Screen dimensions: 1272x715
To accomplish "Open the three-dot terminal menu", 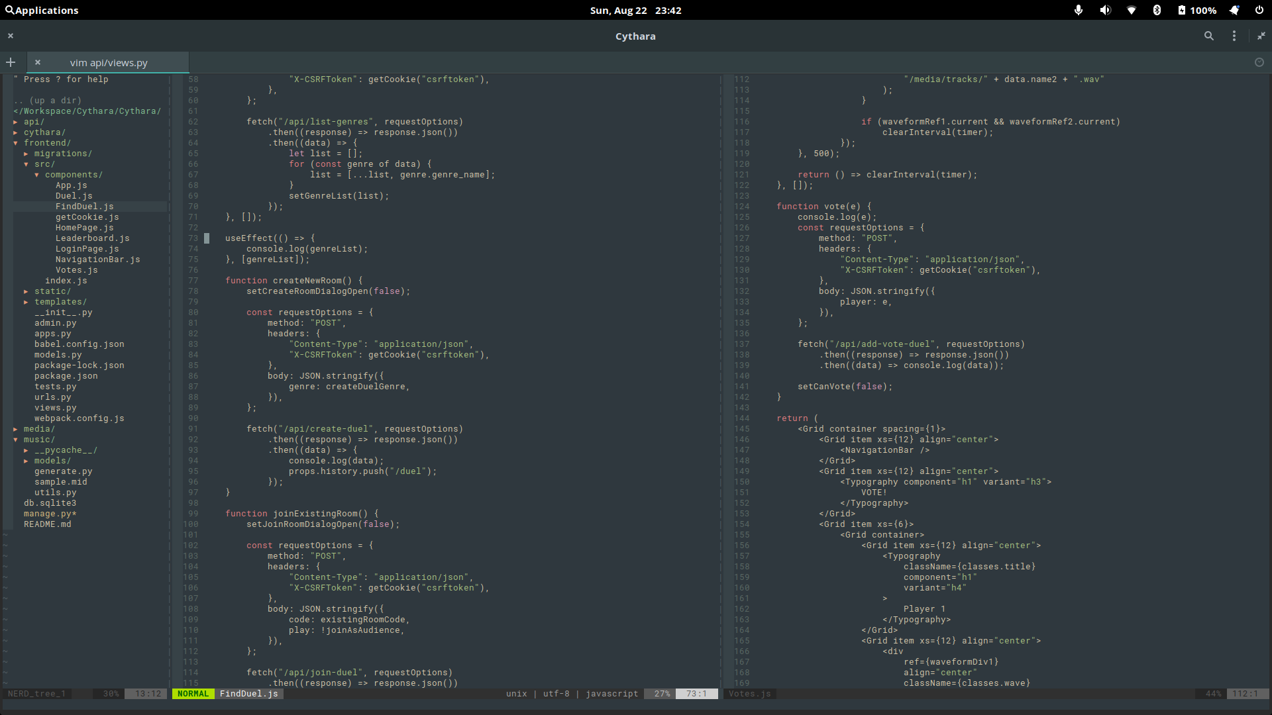I will click(1234, 36).
